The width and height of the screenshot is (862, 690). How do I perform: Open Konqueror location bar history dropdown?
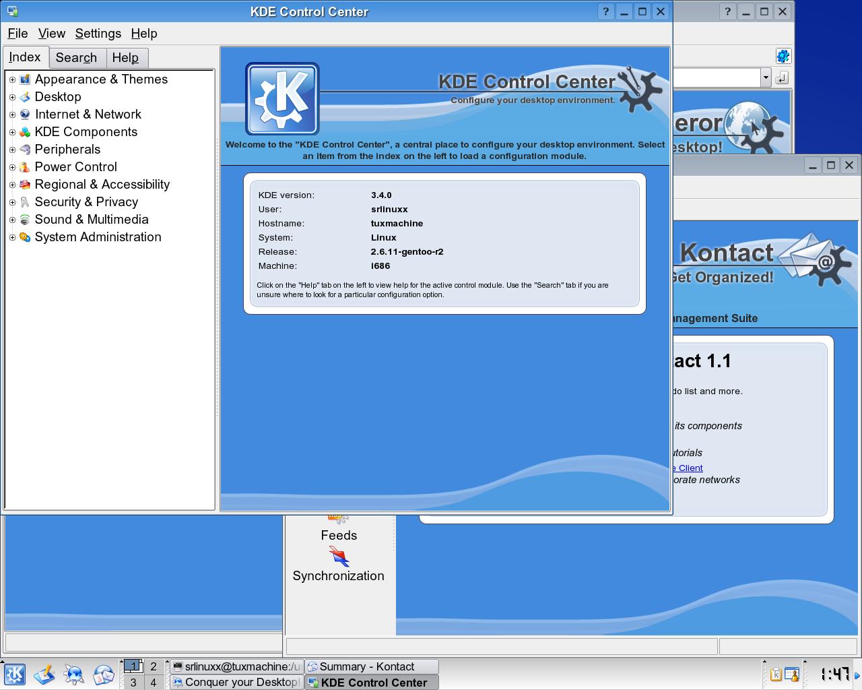coord(766,78)
